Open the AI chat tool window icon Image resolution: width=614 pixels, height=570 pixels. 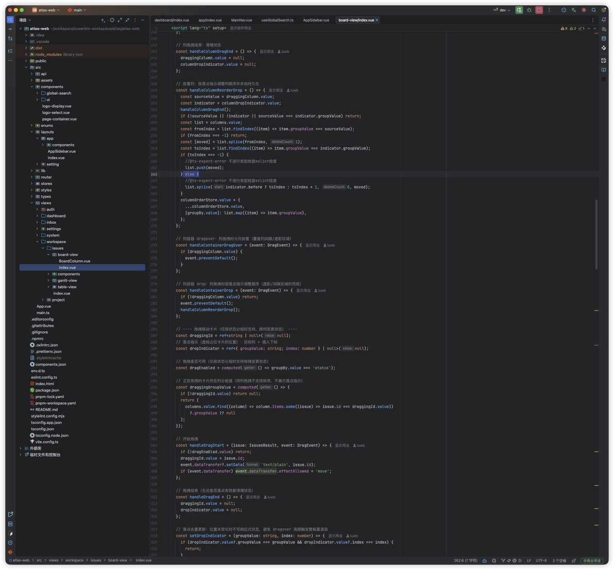tap(604, 29)
